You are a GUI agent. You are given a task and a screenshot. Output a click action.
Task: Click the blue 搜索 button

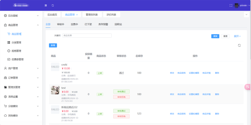click(x=215, y=36)
